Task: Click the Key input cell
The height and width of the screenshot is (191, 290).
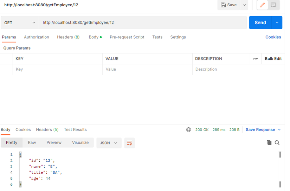Action: pos(58,69)
